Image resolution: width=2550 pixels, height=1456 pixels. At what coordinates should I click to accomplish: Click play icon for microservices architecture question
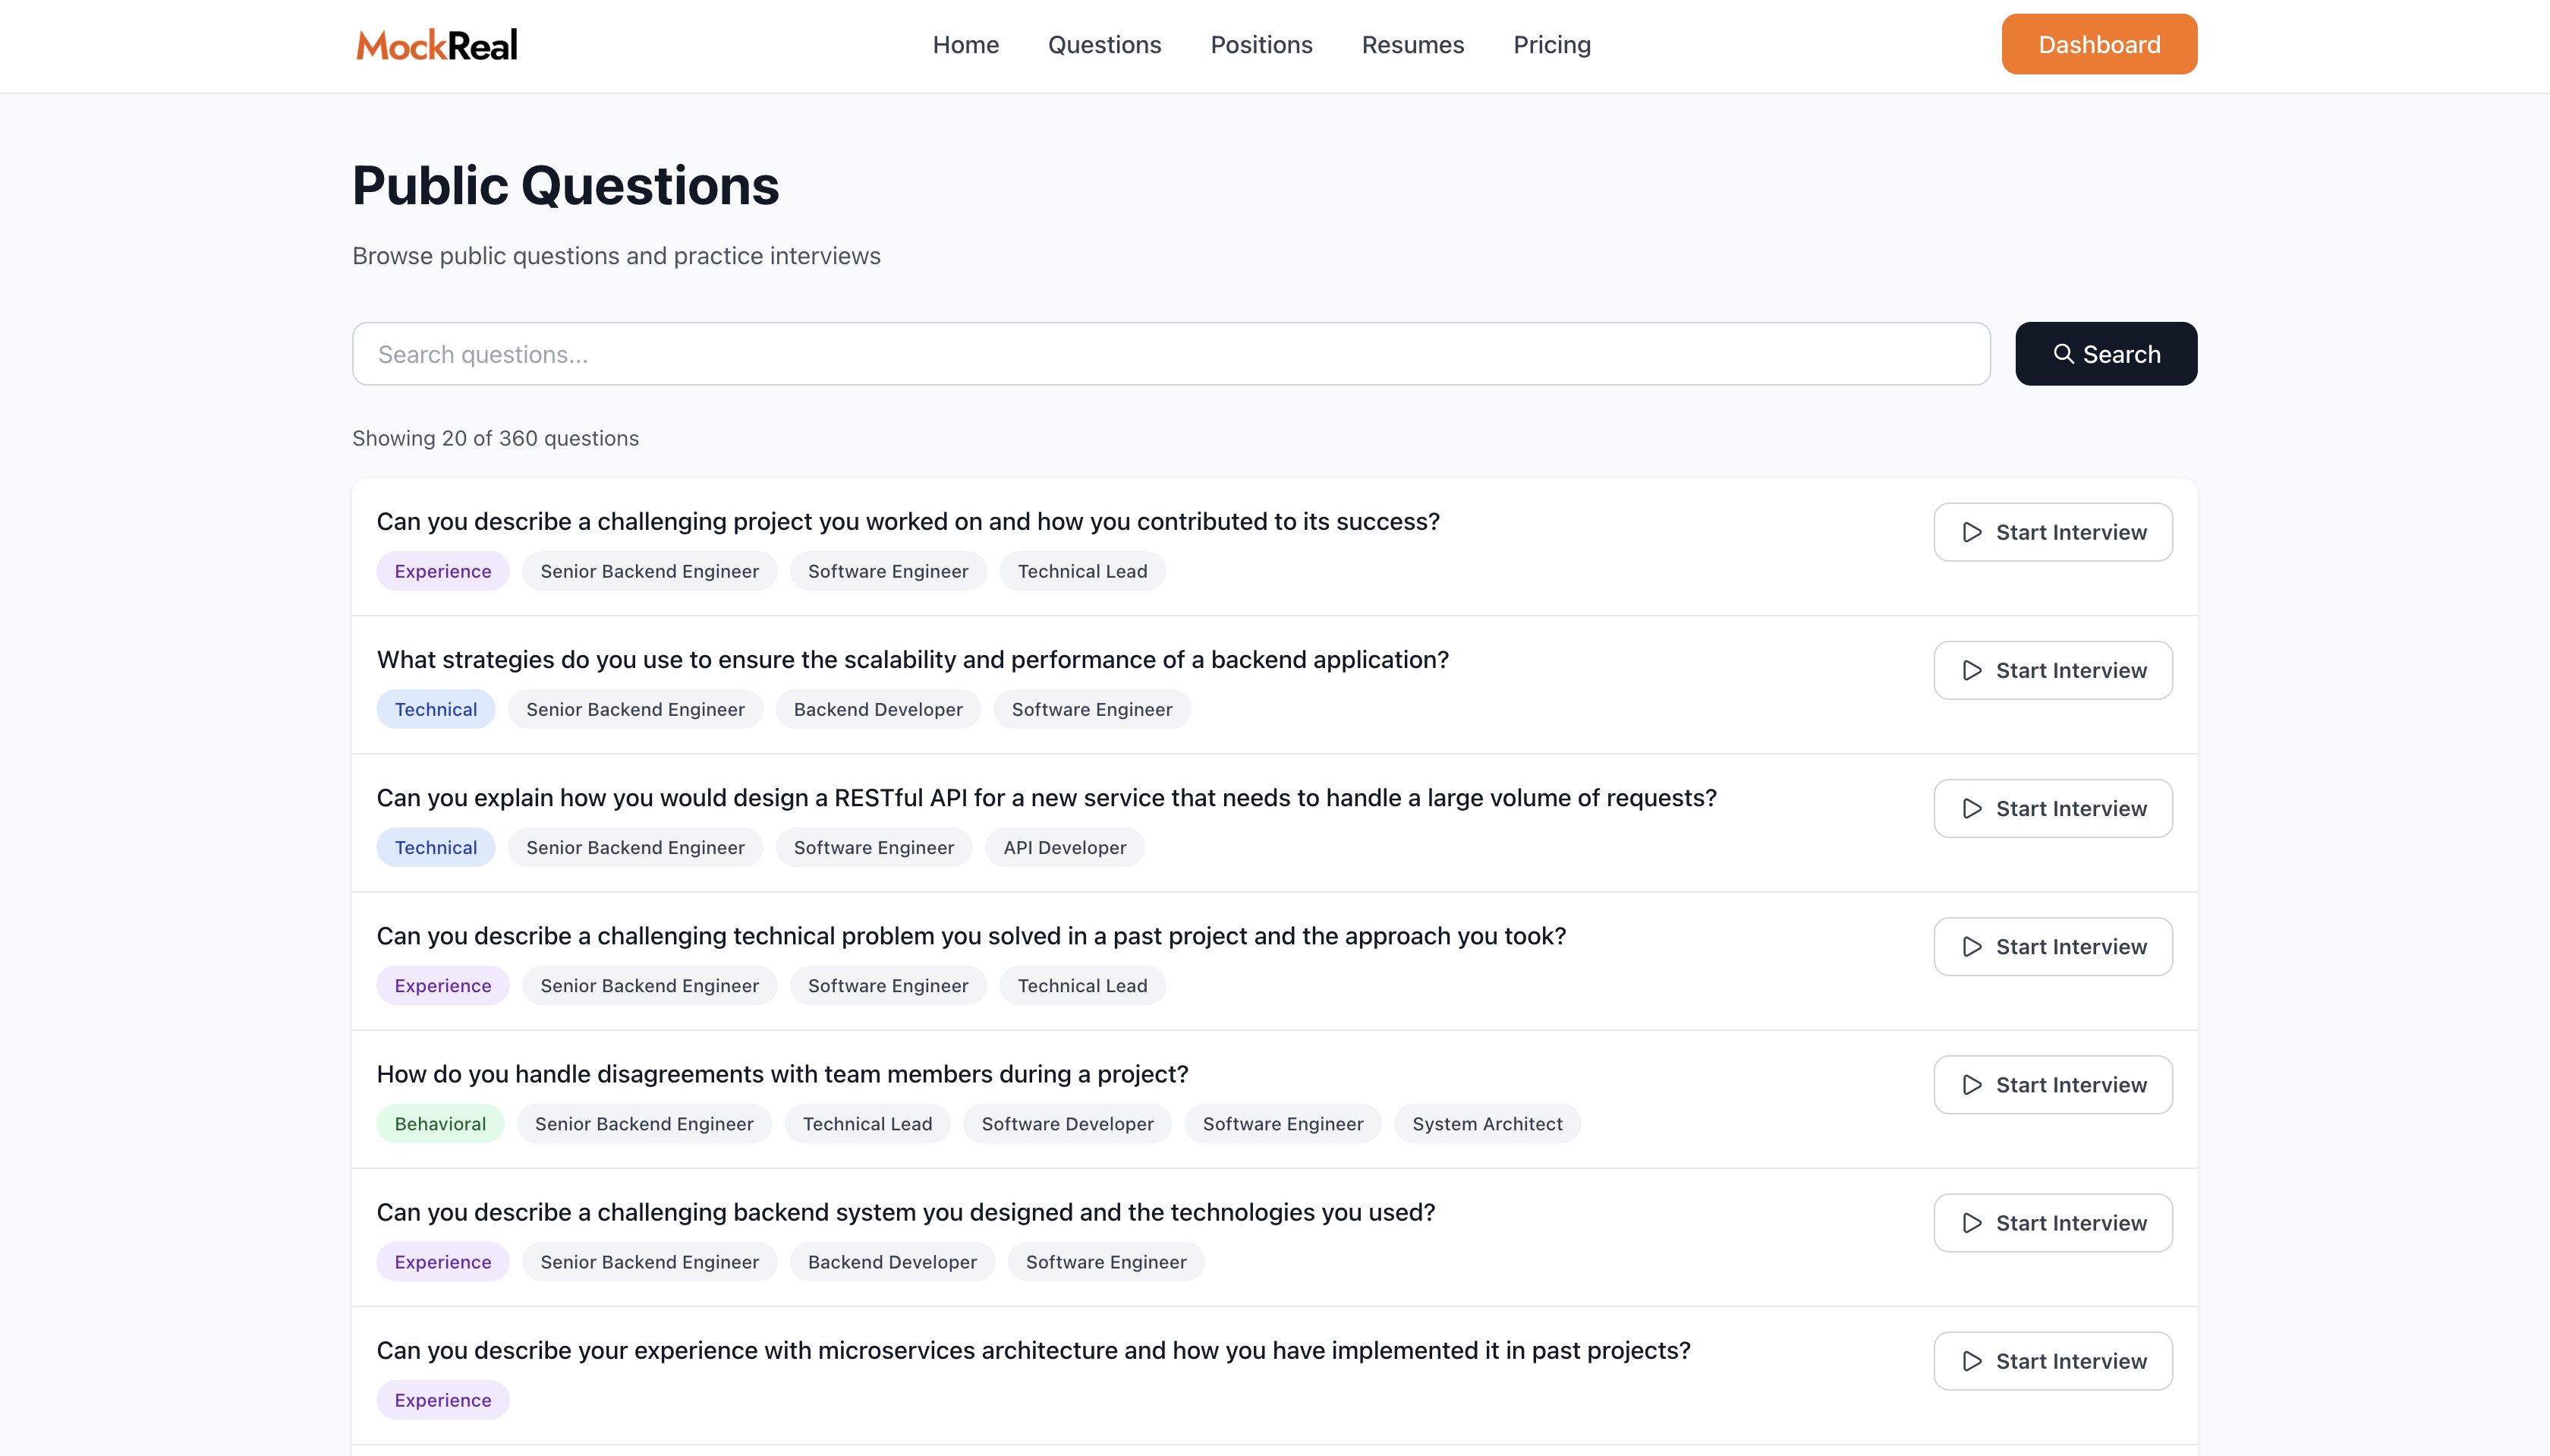click(x=1971, y=1361)
